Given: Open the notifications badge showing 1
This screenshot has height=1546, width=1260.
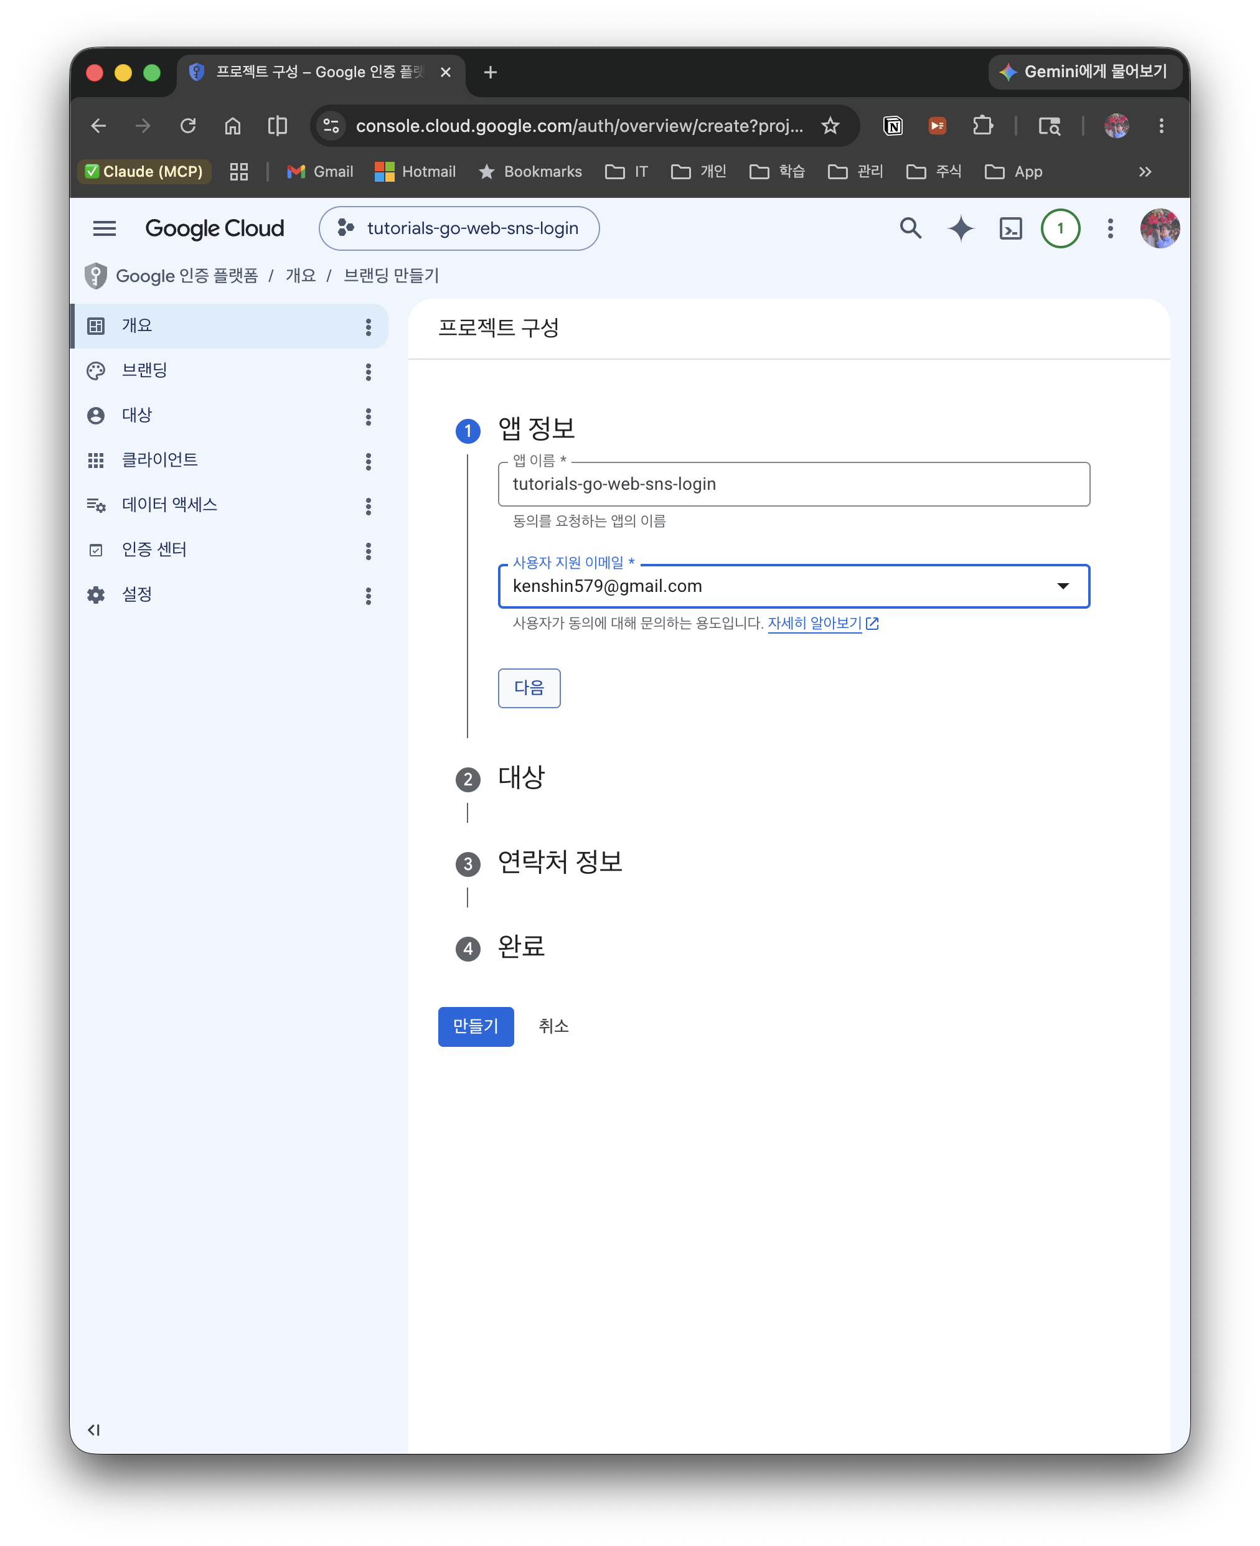Looking at the screenshot, I should point(1060,228).
